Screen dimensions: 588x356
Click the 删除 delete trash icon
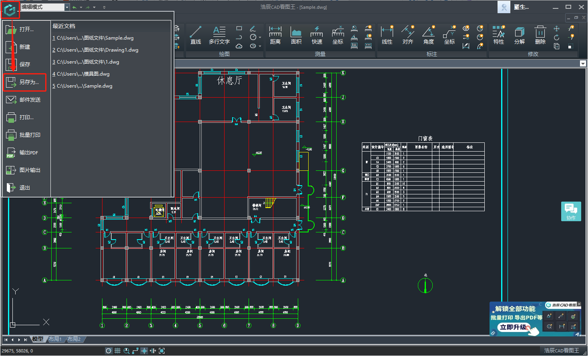pos(540,35)
